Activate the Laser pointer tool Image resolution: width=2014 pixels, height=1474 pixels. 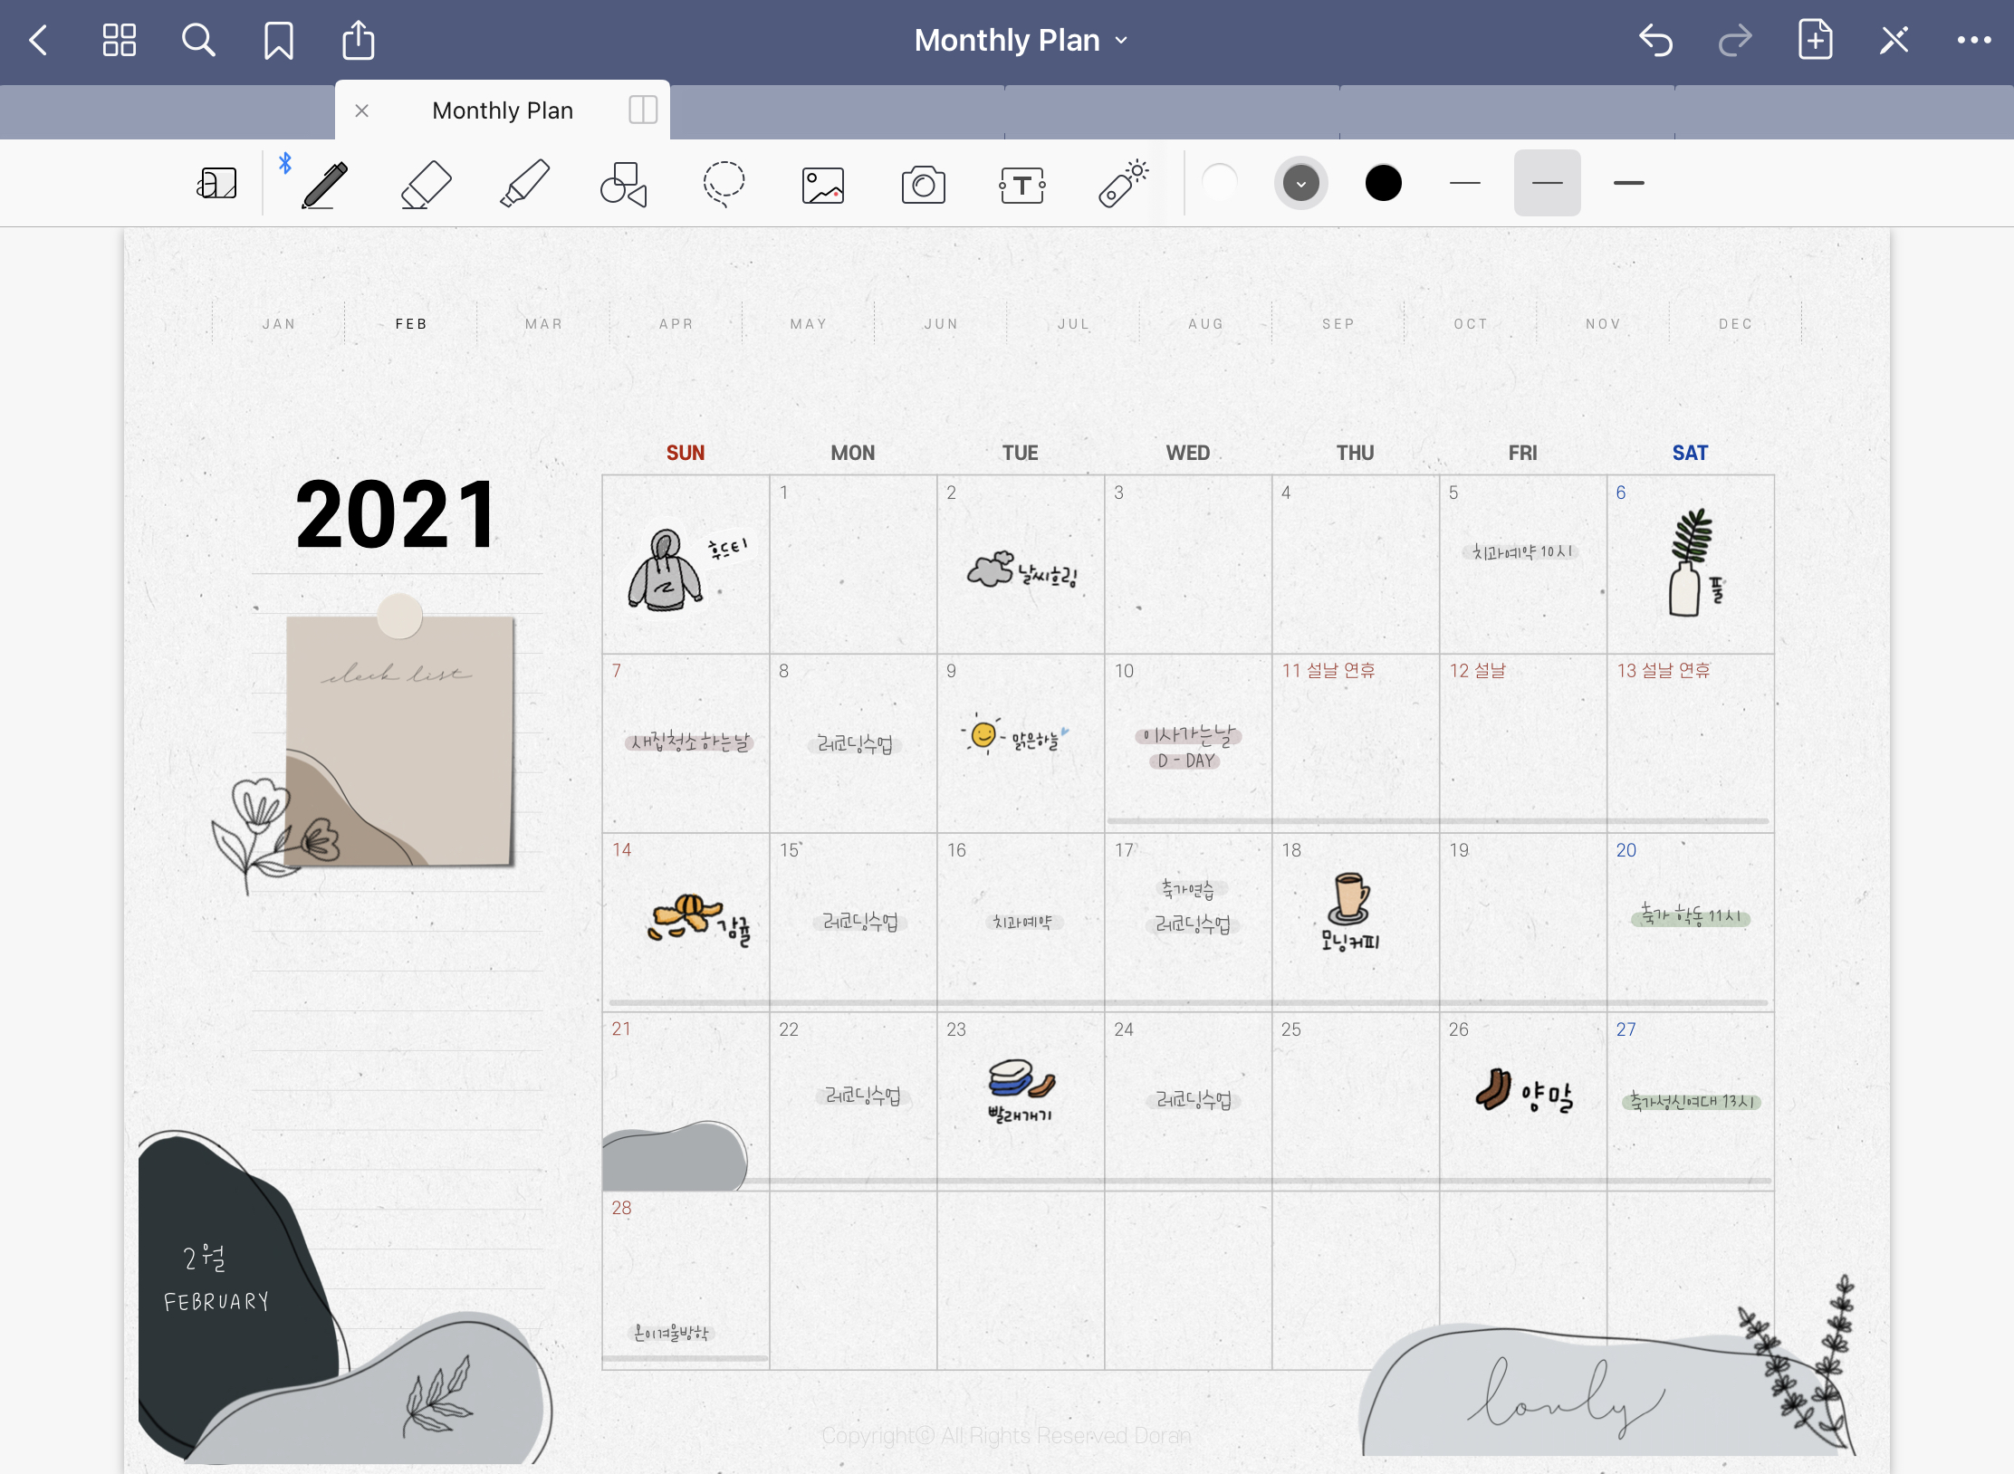(x=1123, y=184)
